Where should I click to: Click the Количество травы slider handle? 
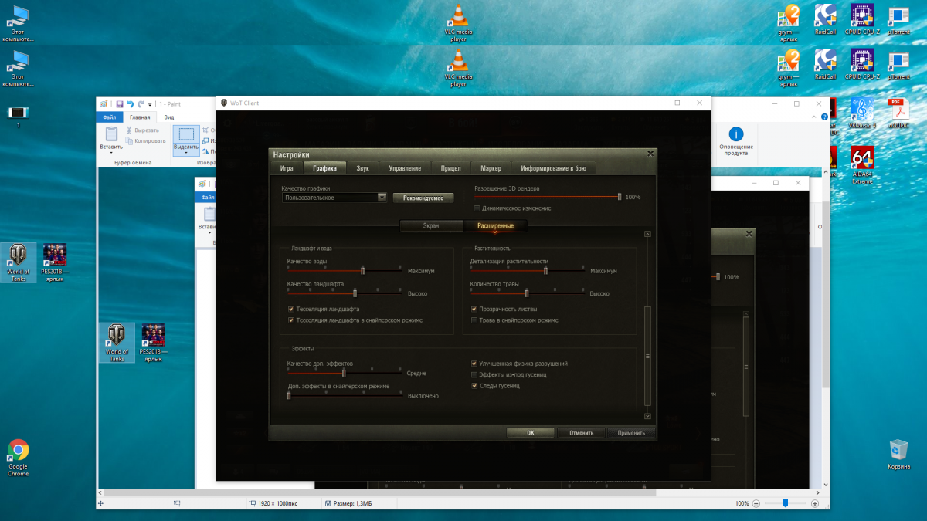pos(527,293)
